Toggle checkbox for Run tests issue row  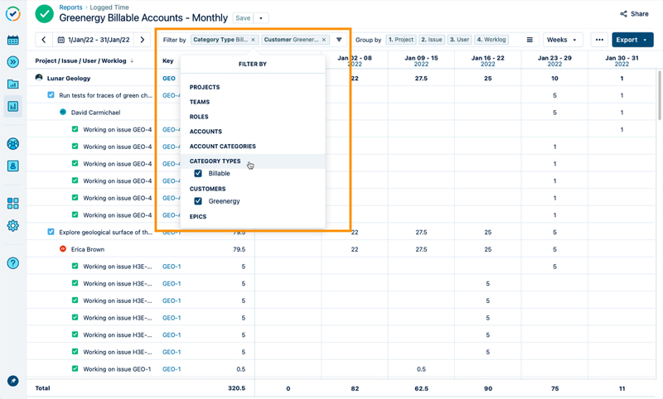click(x=51, y=95)
